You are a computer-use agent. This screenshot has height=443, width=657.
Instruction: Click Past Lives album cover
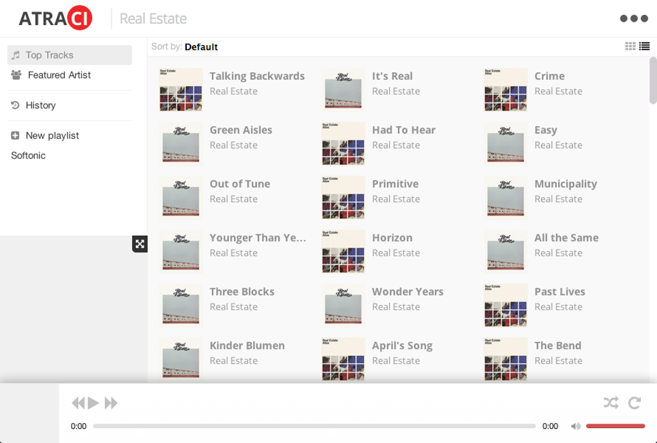click(506, 305)
